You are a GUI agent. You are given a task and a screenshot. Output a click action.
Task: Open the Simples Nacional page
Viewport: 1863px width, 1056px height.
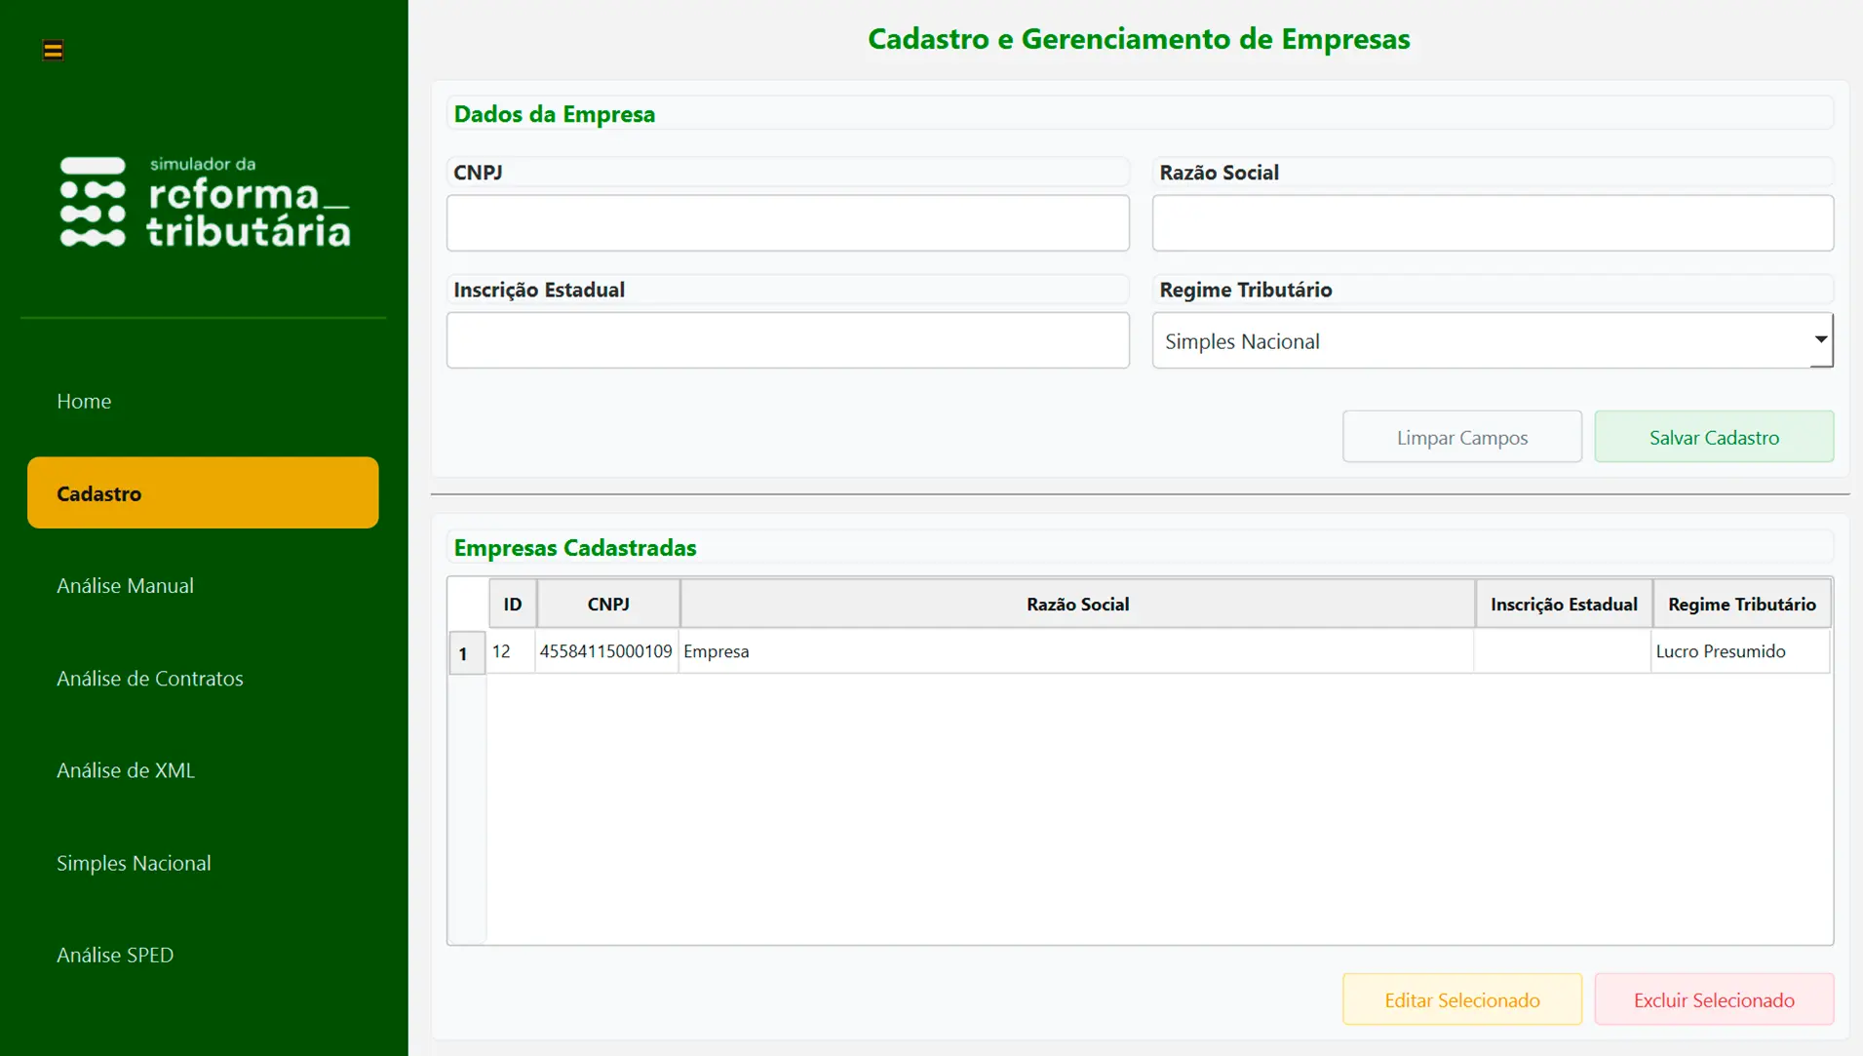click(134, 862)
